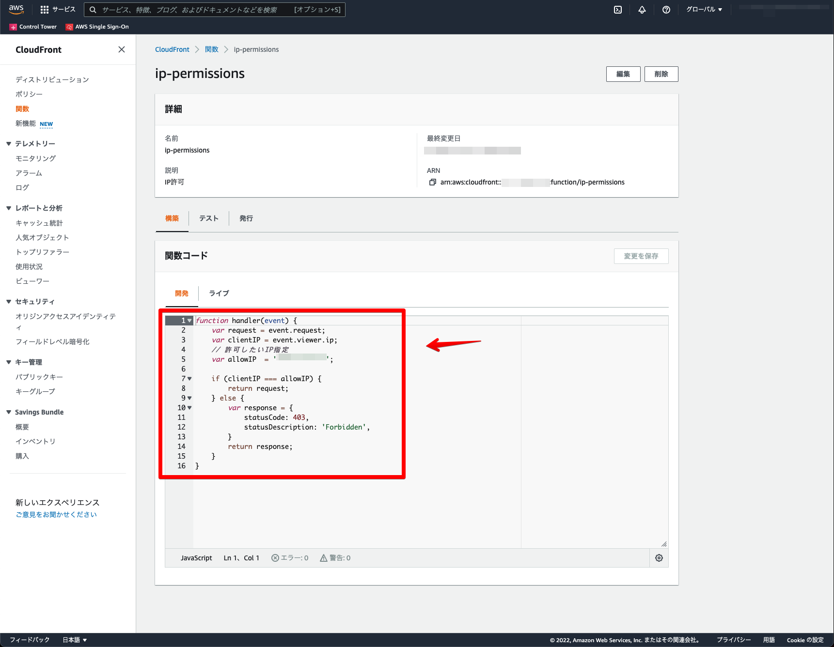
Task: Open ビューワー report
Action: [x=32, y=281]
